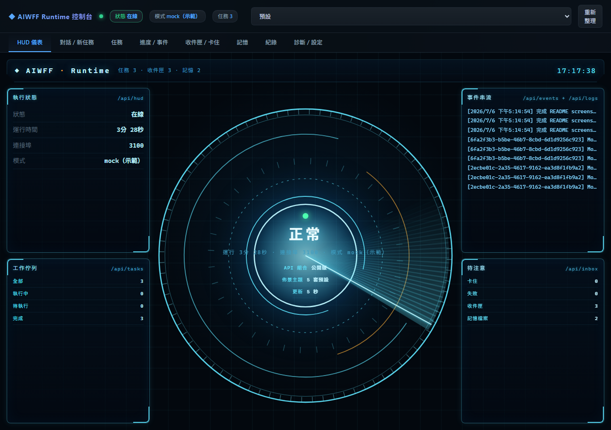Click the 待執行 row in 工作佇列

(78, 306)
